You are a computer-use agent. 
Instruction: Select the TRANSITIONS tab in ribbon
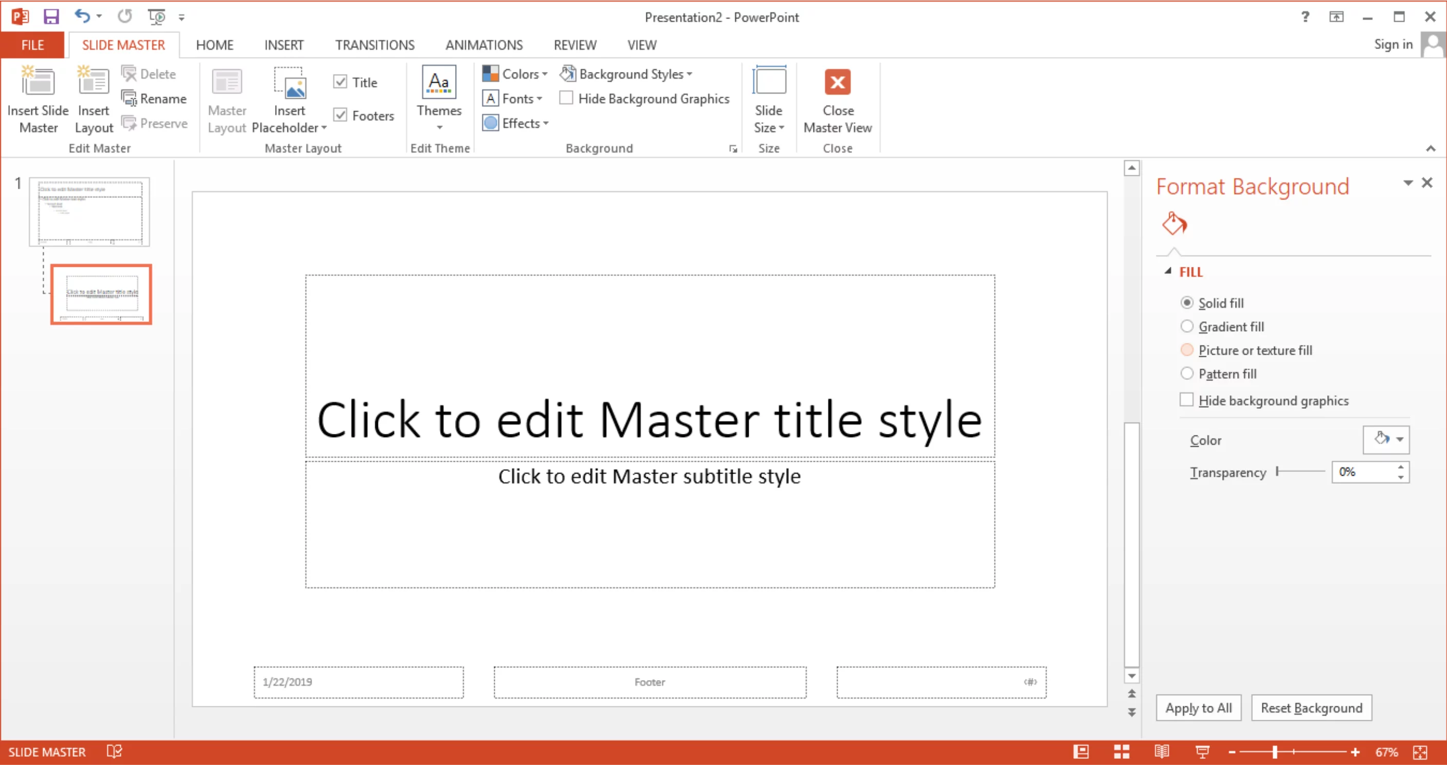coord(374,45)
